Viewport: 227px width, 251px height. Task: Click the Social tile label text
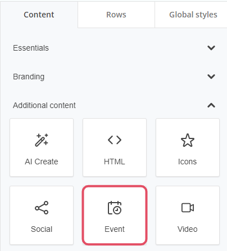(42, 229)
